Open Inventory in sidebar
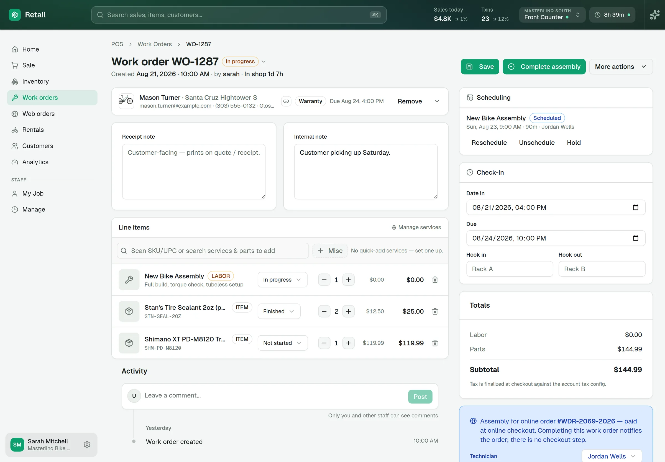The width and height of the screenshot is (665, 462). tap(52, 81)
